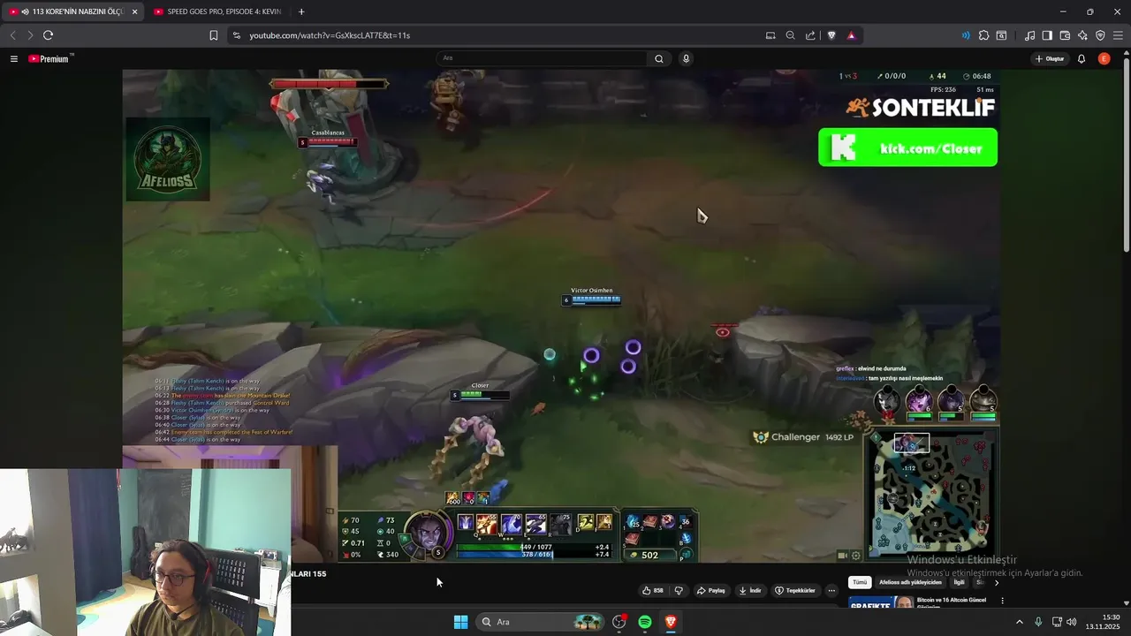This screenshot has height=636, width=1131.
Task: Open YouTube notifications bell
Action: [x=1082, y=58]
